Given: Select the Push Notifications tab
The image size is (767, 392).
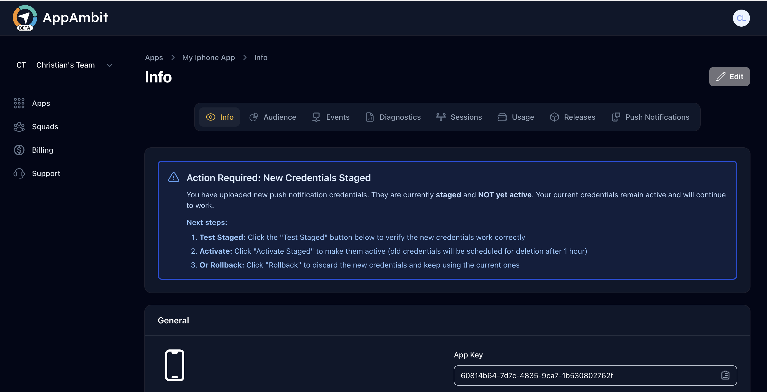Looking at the screenshot, I should [651, 117].
